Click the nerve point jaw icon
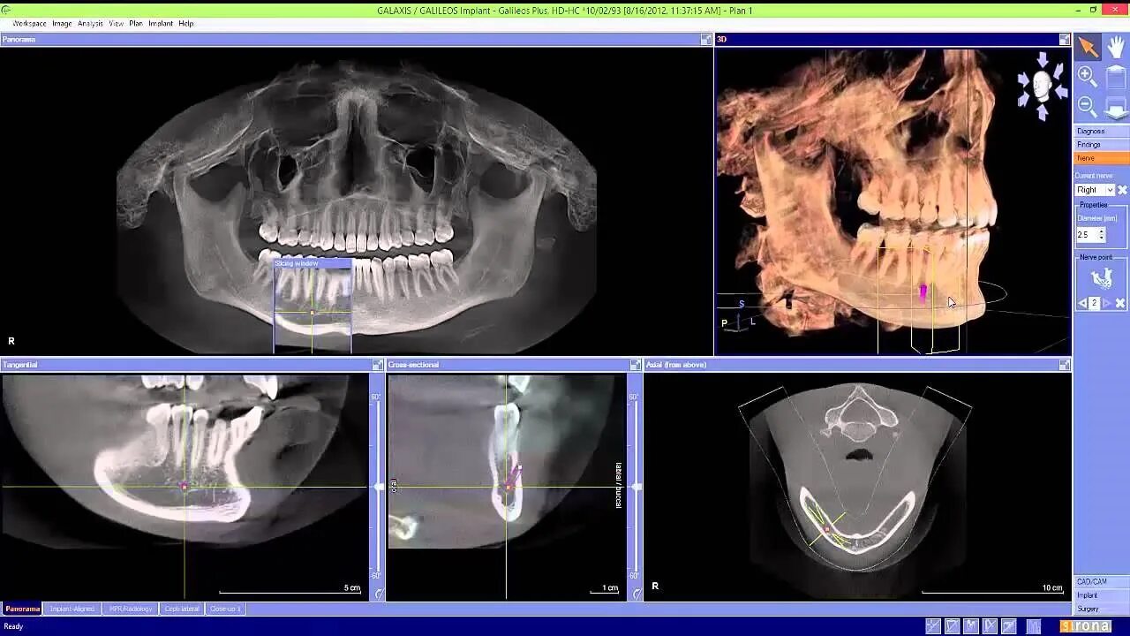The width and height of the screenshot is (1130, 636). [1101, 278]
